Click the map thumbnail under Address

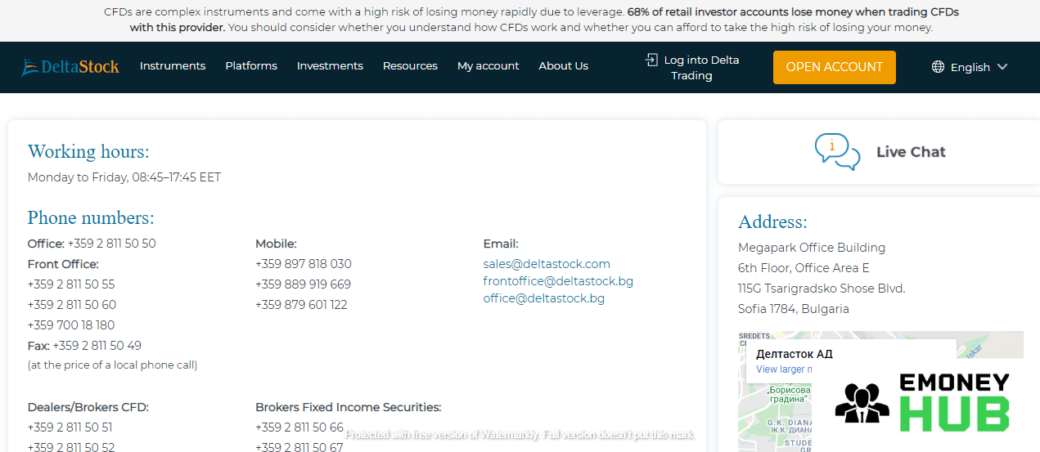880,392
